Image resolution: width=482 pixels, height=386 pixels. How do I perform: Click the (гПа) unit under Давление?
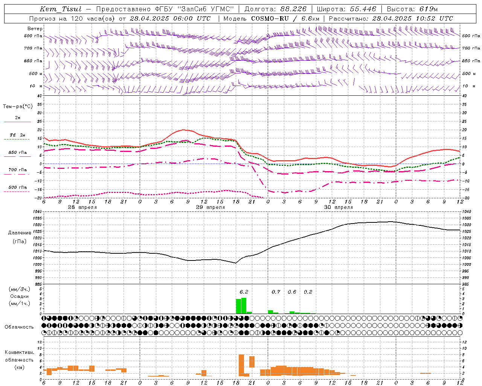point(20,241)
